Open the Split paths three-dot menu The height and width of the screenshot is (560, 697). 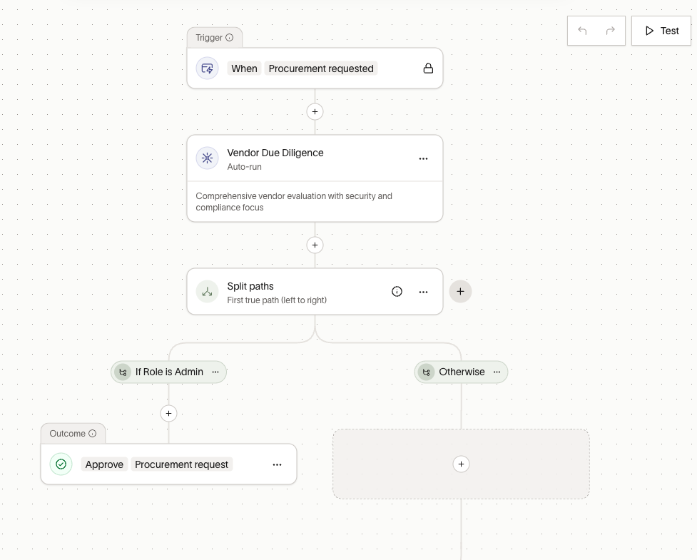tap(423, 292)
